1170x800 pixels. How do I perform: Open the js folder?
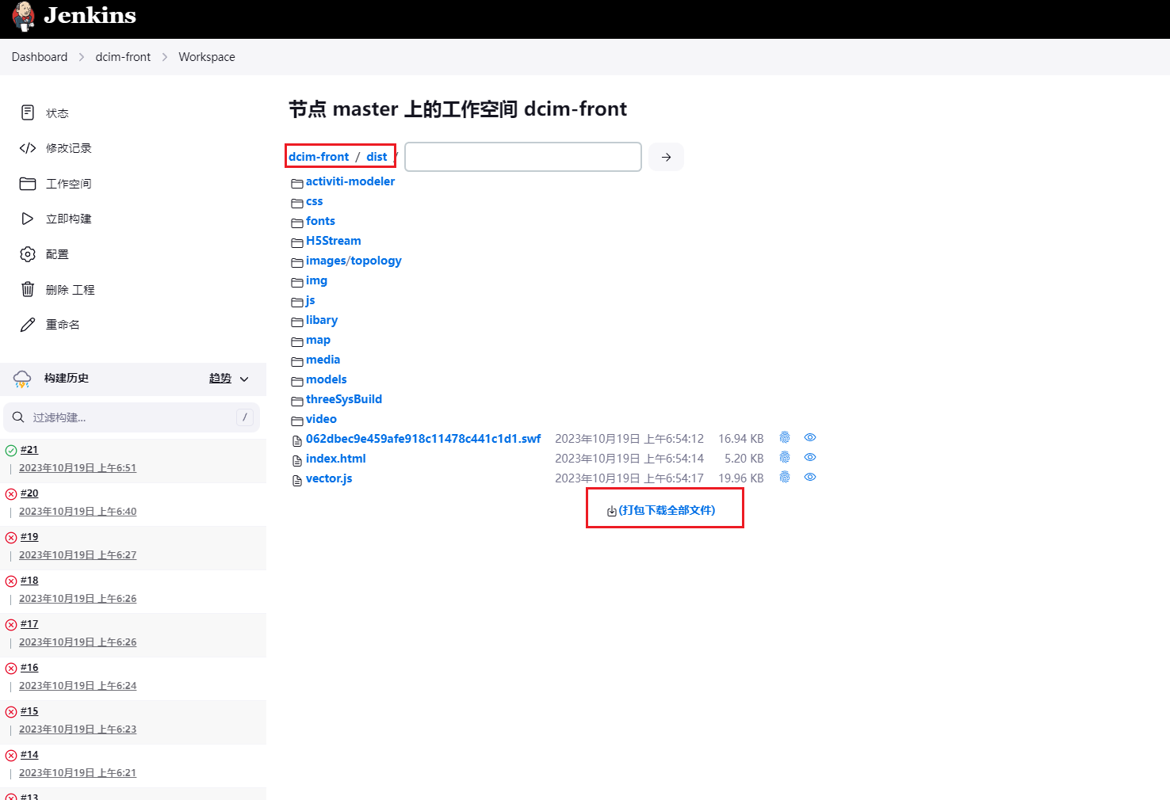[x=311, y=300]
